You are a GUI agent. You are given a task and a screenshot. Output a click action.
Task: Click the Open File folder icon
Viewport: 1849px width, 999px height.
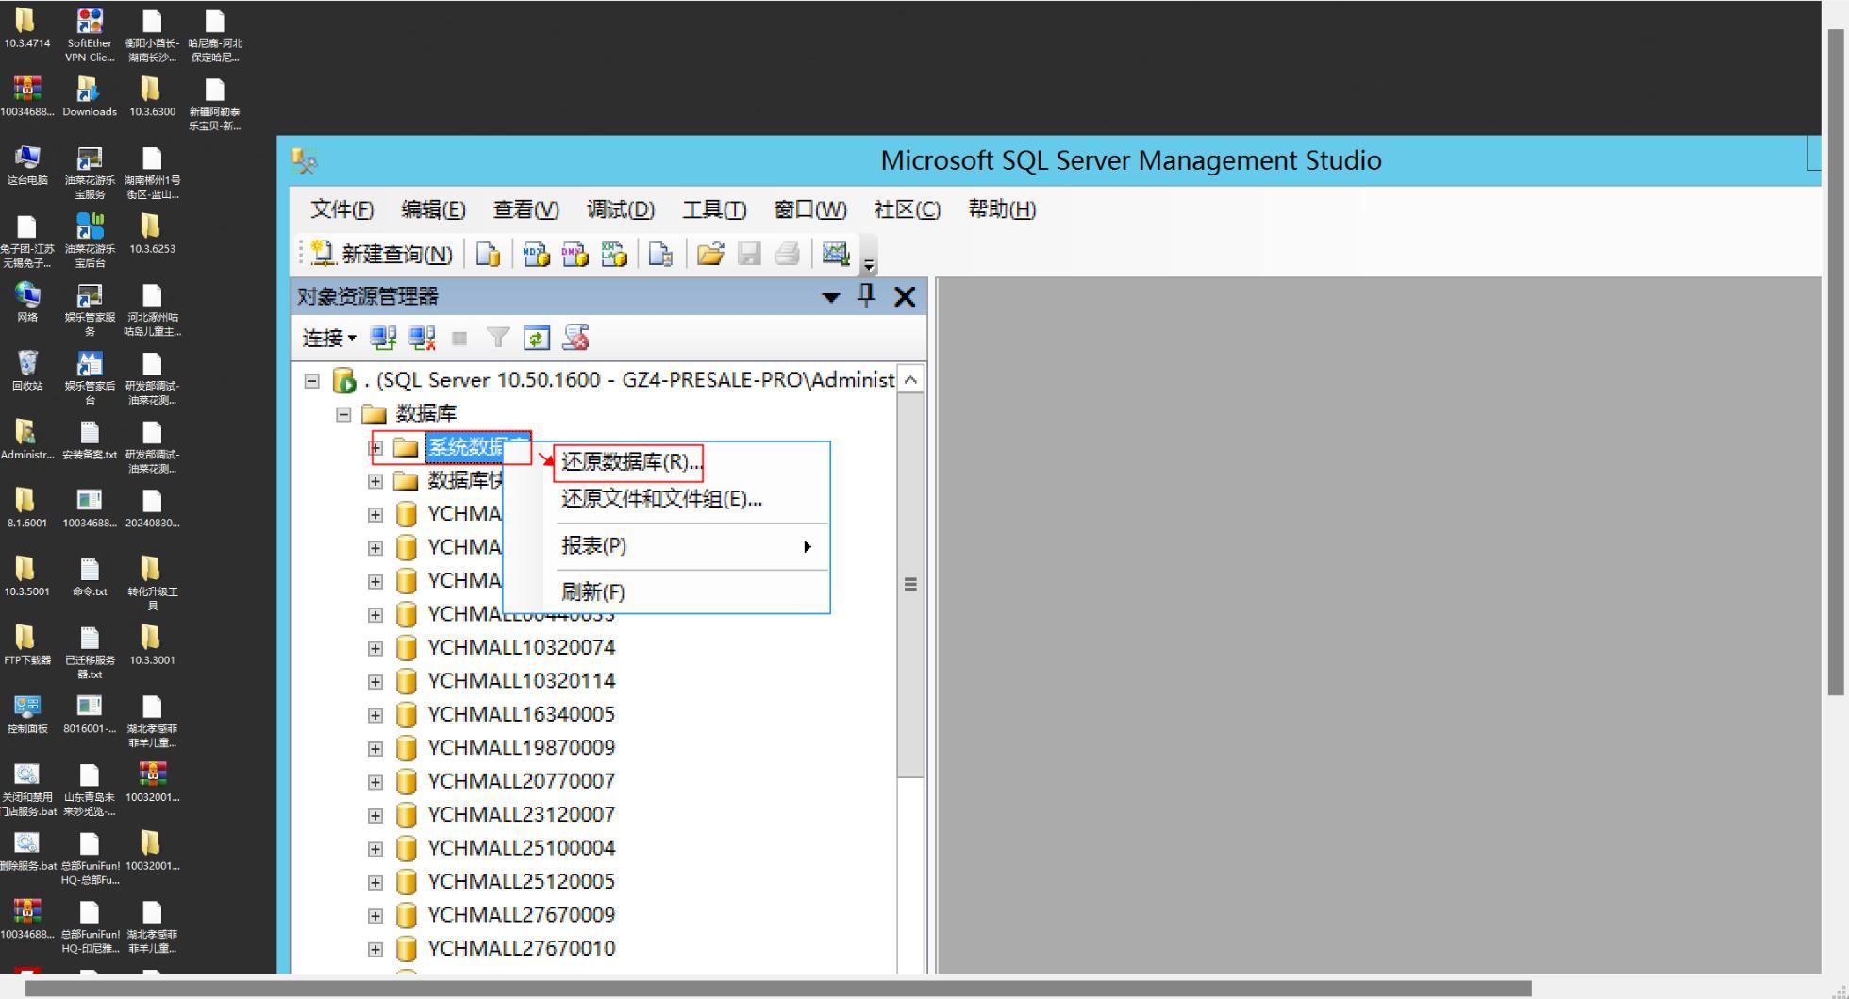coord(710,254)
